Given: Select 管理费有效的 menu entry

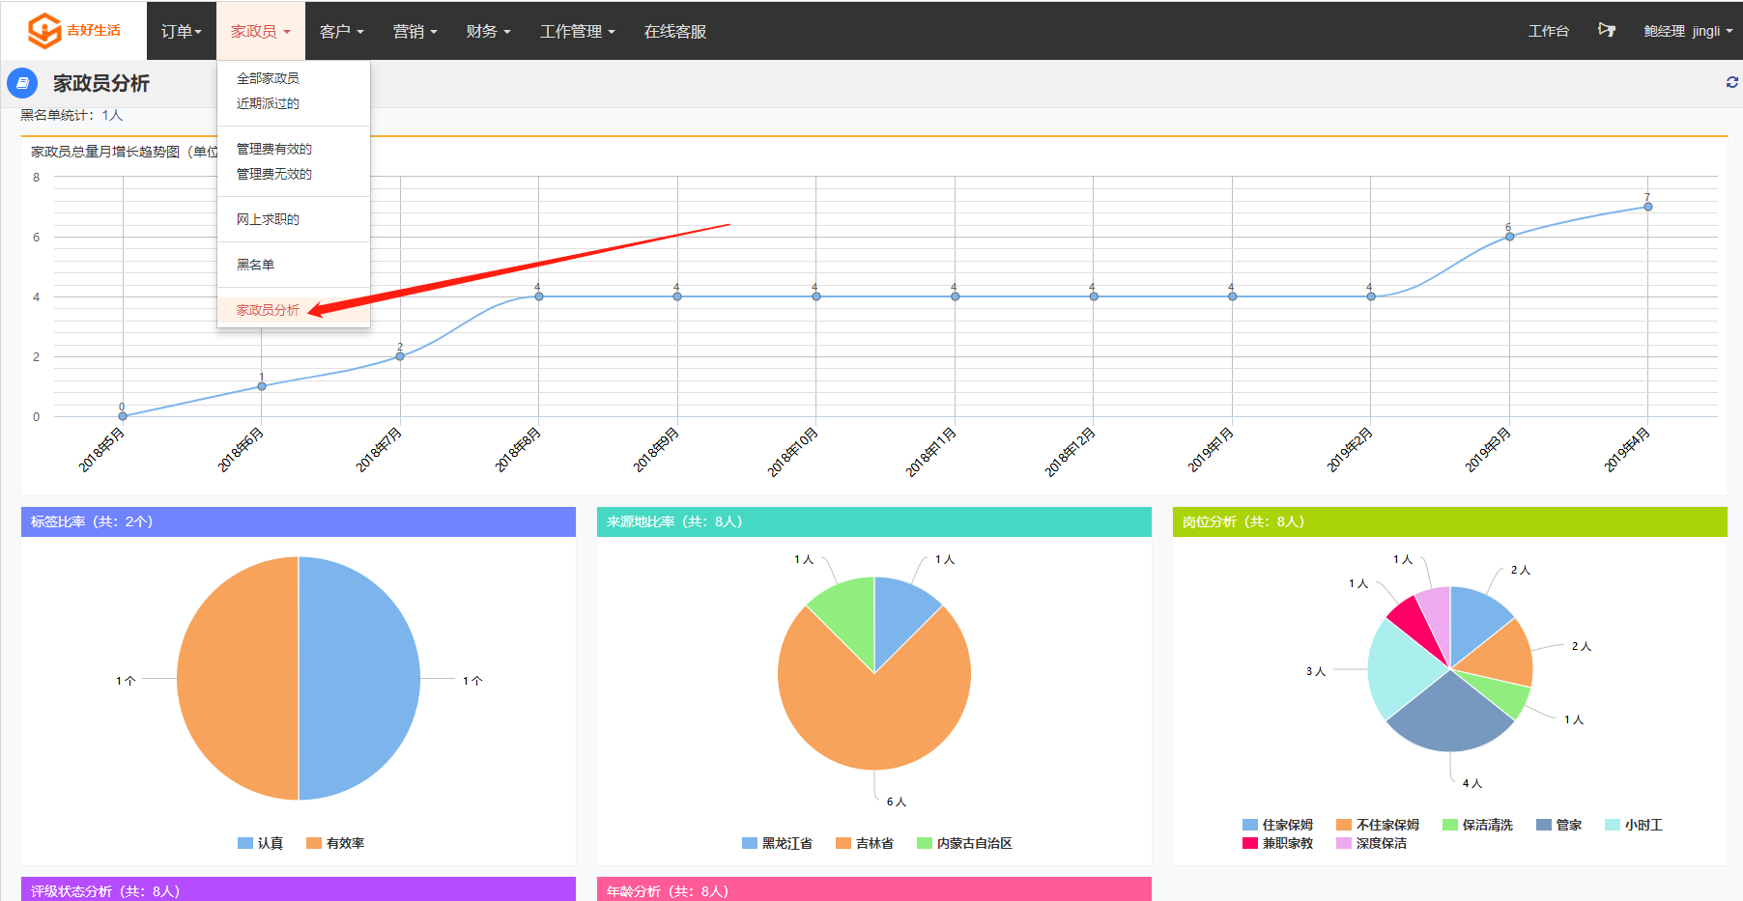Looking at the screenshot, I should [x=294, y=149].
